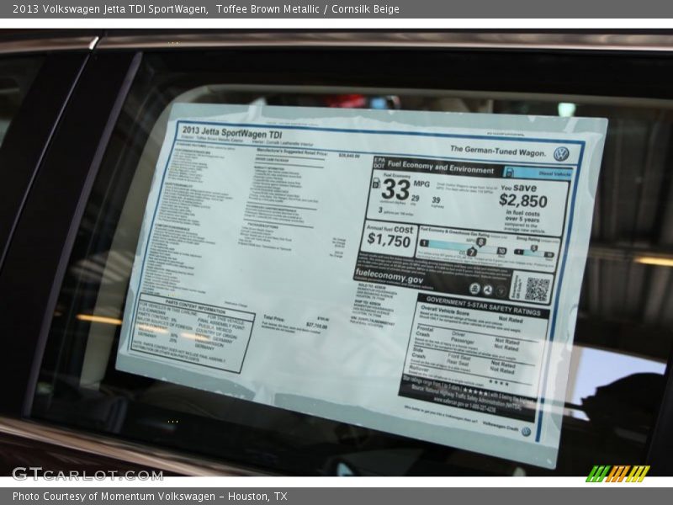Click the small Volkswagen Credit logo
Image resolution: width=673 pixels, height=505 pixels.
[526, 430]
